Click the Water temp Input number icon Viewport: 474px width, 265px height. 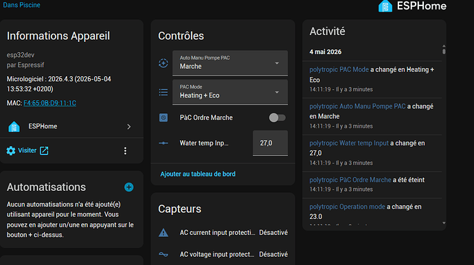coord(163,143)
